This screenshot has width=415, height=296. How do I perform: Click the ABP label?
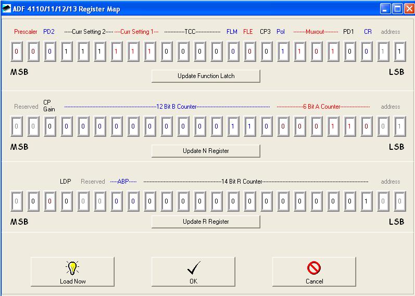tap(123, 182)
